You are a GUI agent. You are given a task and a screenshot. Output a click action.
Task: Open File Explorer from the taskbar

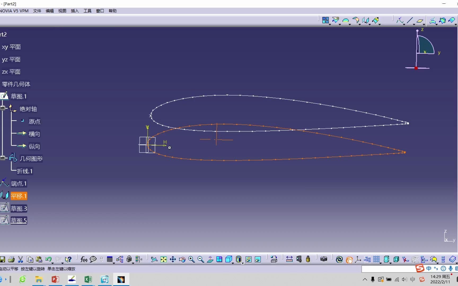coord(39,279)
